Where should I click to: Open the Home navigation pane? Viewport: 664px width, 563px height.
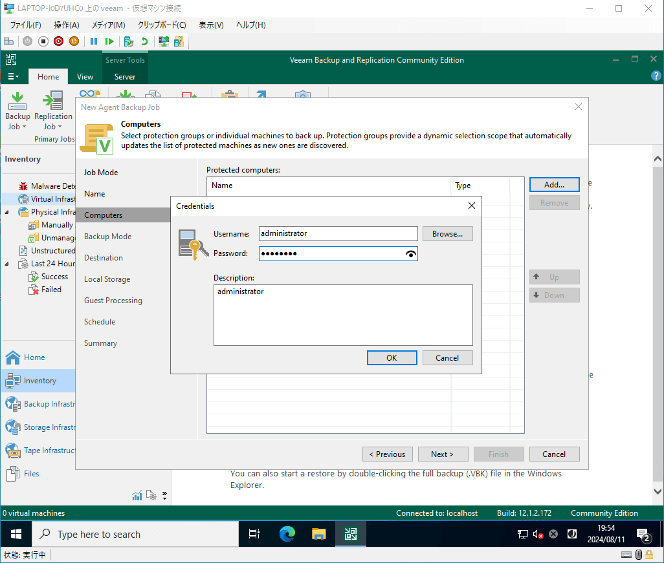click(38, 357)
